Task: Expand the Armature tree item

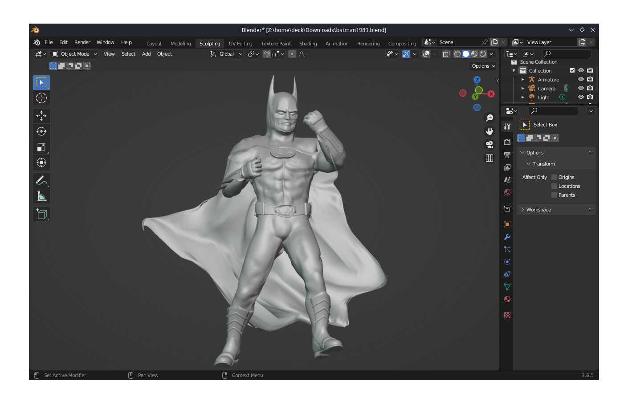Action: [x=523, y=80]
